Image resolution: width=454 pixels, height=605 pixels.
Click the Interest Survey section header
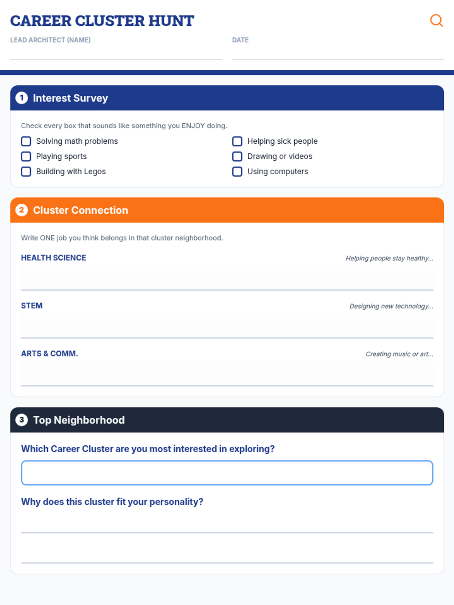227,98
